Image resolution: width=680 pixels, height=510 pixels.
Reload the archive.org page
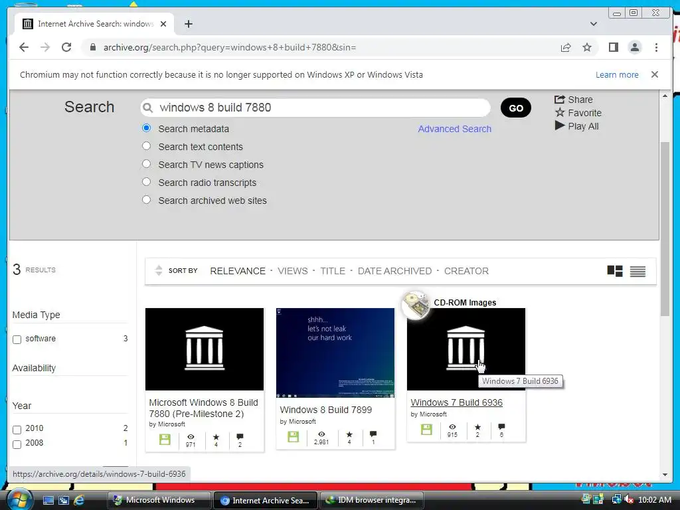point(66,47)
